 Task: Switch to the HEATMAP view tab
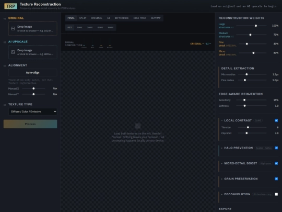click(x=156, y=18)
